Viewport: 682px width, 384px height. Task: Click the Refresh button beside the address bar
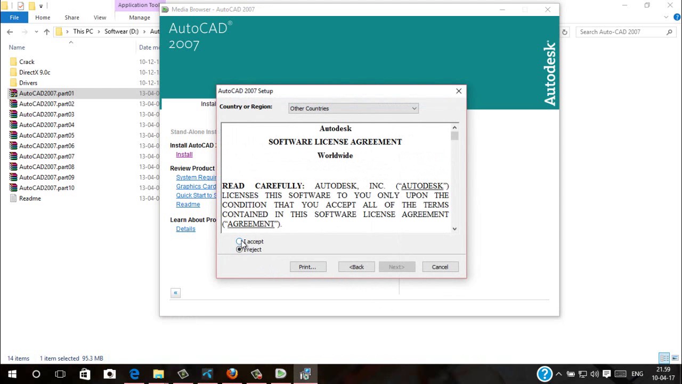click(565, 32)
